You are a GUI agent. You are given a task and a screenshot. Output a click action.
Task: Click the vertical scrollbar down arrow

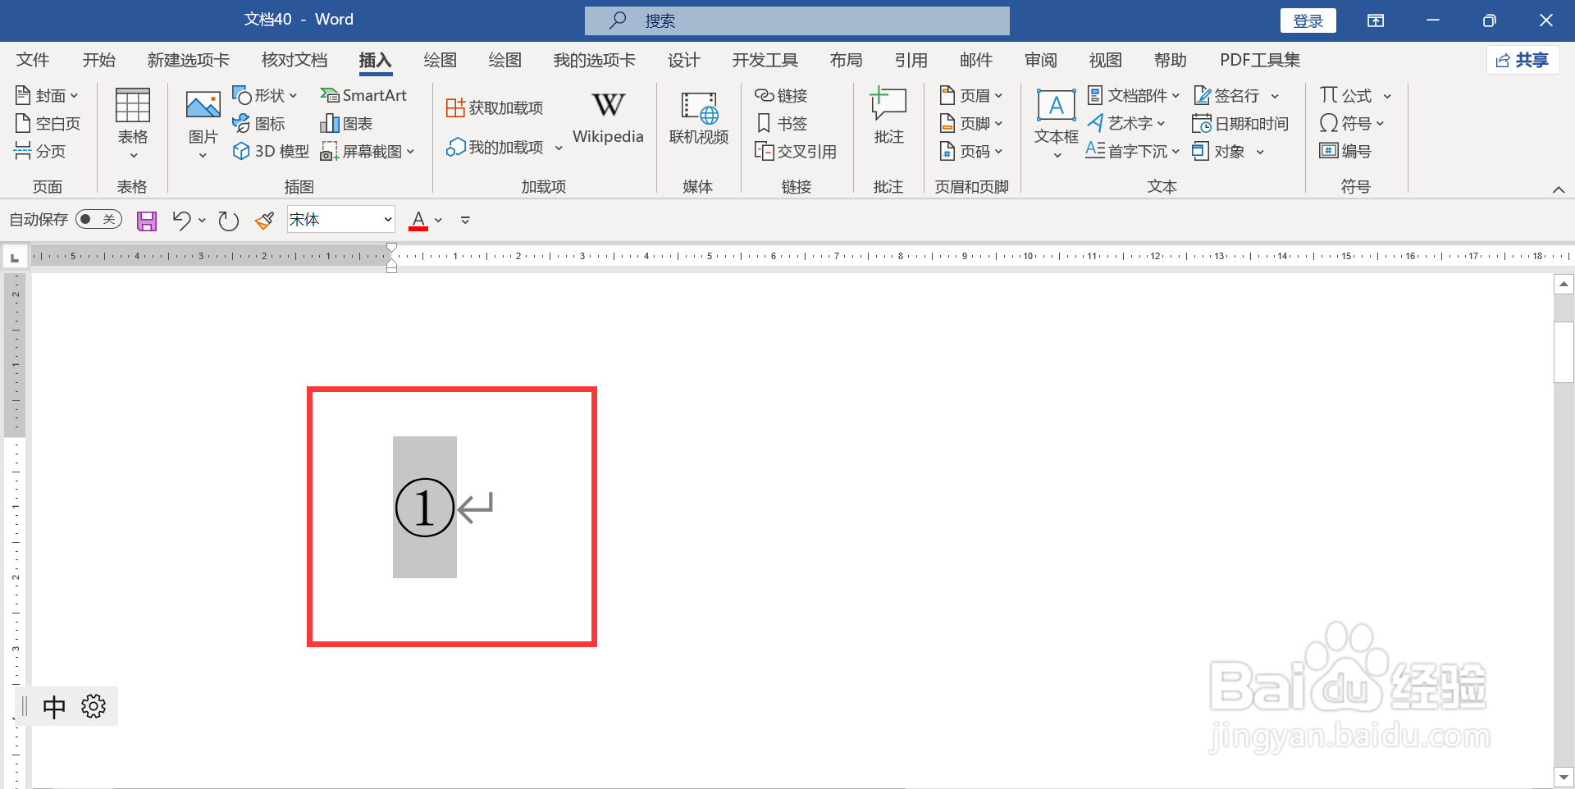(1564, 777)
